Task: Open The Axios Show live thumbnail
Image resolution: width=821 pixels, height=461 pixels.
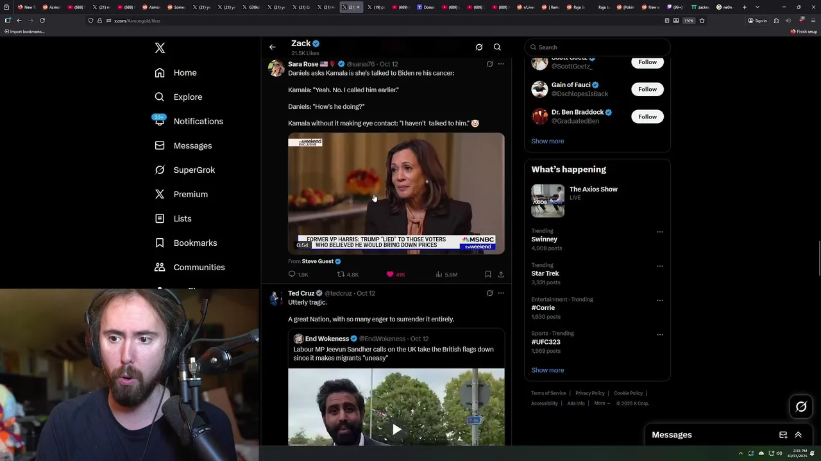Action: click(x=548, y=201)
